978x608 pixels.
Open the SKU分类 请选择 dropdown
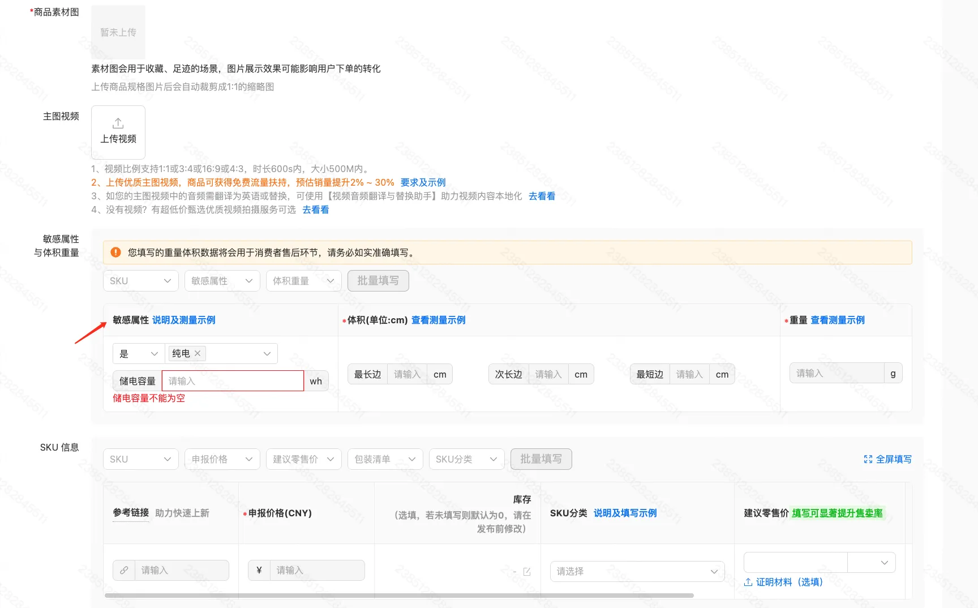click(x=637, y=571)
